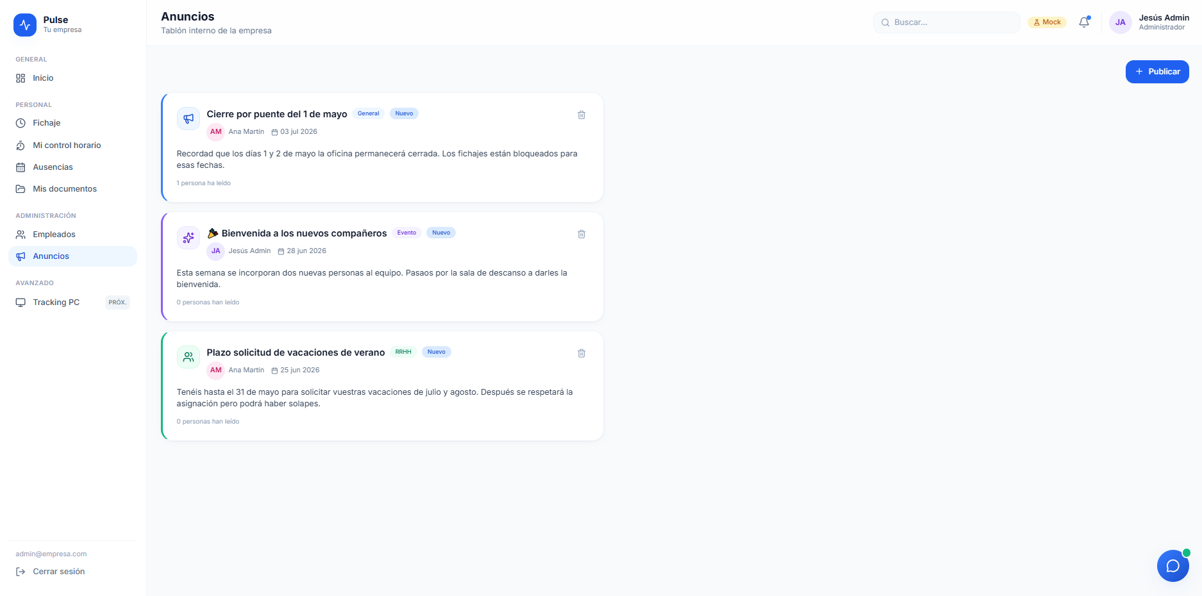Click the Mock badge
The width and height of the screenshot is (1202, 596).
(1047, 22)
